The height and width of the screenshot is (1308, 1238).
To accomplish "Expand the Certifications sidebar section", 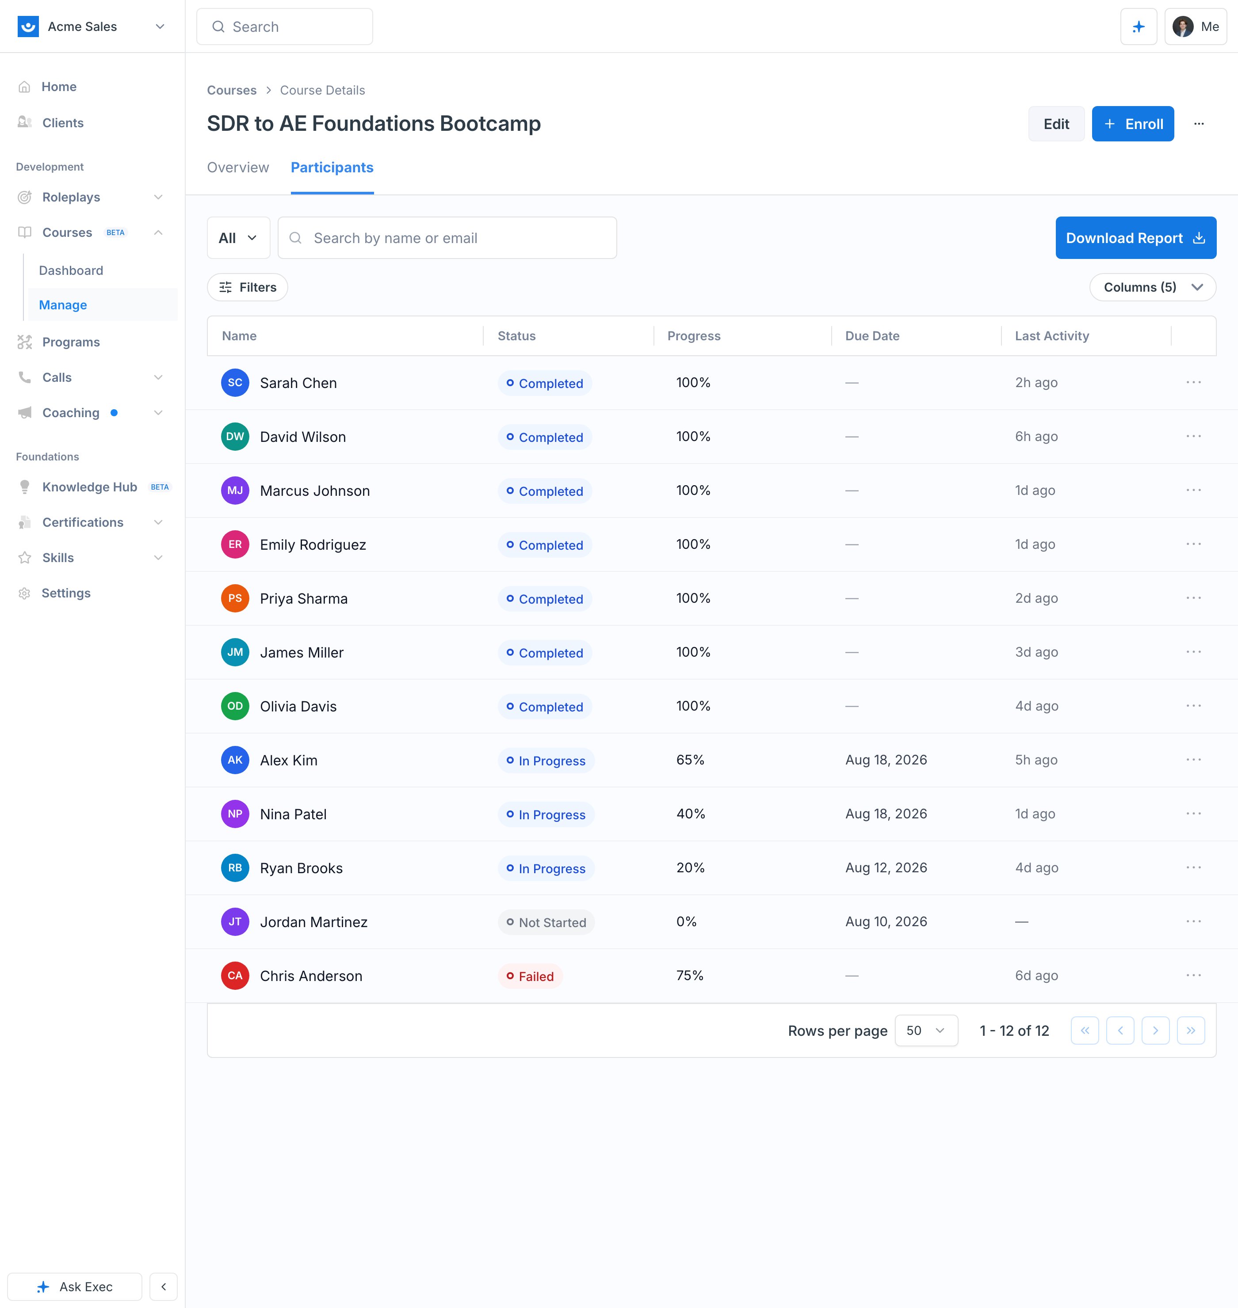I will pyautogui.click(x=158, y=522).
